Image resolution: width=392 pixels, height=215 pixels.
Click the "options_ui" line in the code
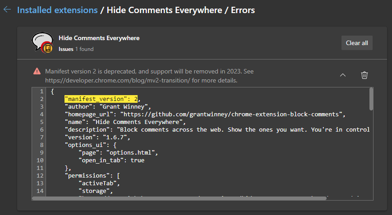click(x=91, y=145)
